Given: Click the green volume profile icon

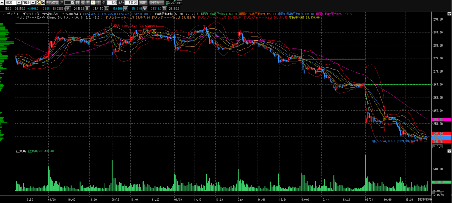Looking at the screenshot, I should click(168, 3).
